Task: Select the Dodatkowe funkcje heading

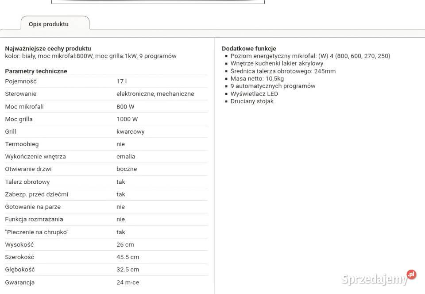Action: (x=249, y=48)
